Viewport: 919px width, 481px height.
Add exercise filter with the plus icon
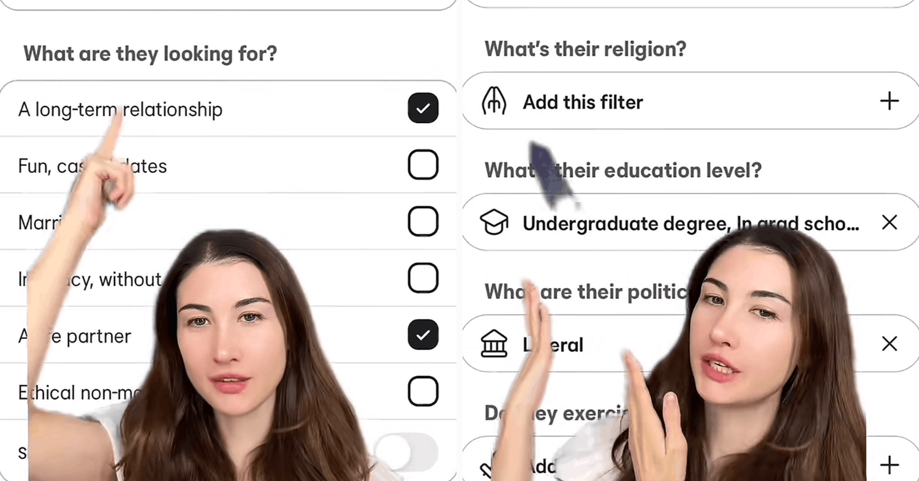(x=889, y=464)
